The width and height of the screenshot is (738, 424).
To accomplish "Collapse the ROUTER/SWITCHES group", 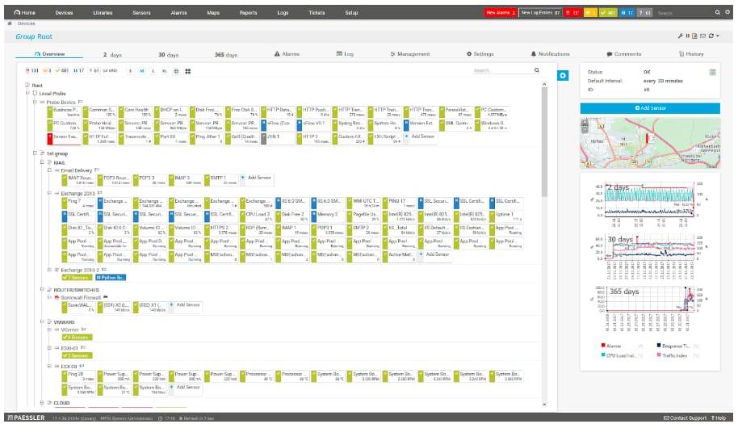I will 42,289.
